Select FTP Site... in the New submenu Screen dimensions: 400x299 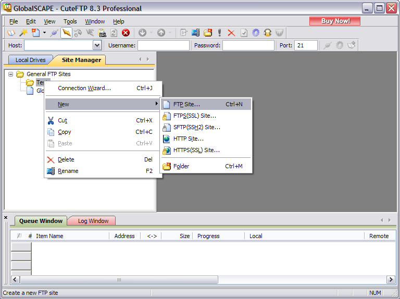206,104
